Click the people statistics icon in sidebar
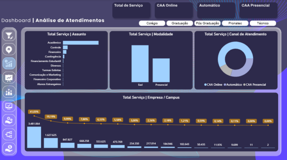Screen dimensions: 287x160 (x=9, y=92)
